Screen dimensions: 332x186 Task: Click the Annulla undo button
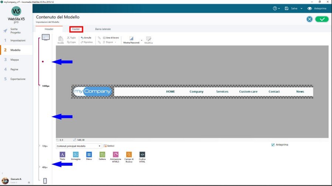click(86, 37)
